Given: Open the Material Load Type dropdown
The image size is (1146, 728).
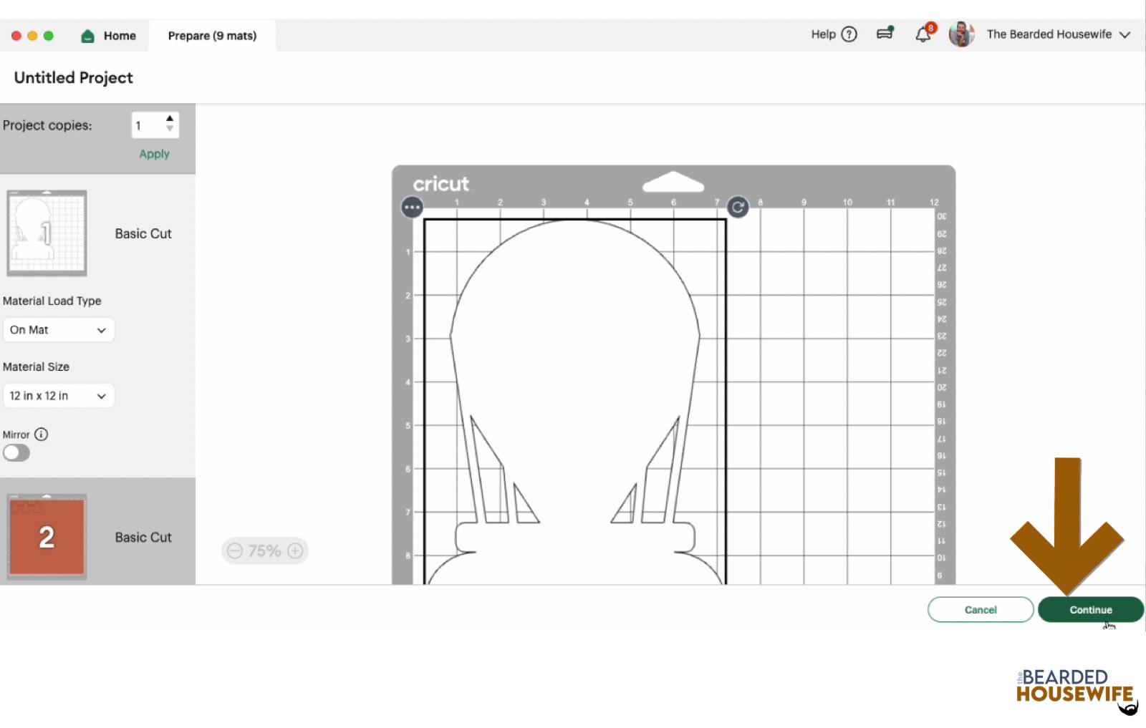Looking at the screenshot, I should click(59, 330).
